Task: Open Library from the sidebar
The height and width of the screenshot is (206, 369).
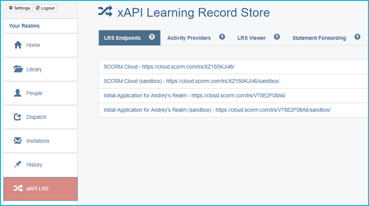Action: click(41, 70)
